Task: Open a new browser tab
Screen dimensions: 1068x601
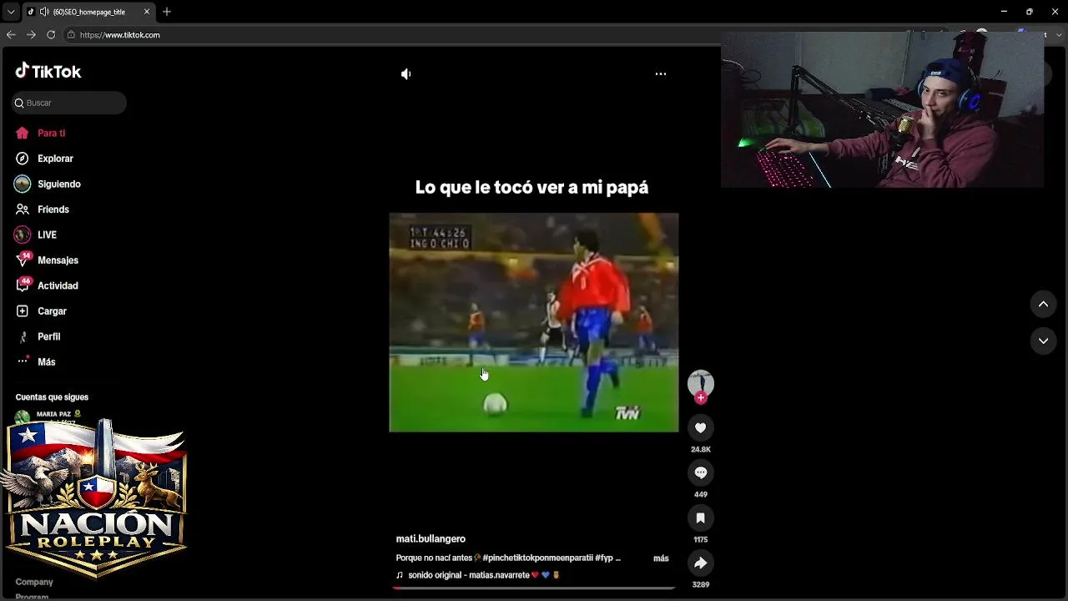Action: (x=167, y=12)
